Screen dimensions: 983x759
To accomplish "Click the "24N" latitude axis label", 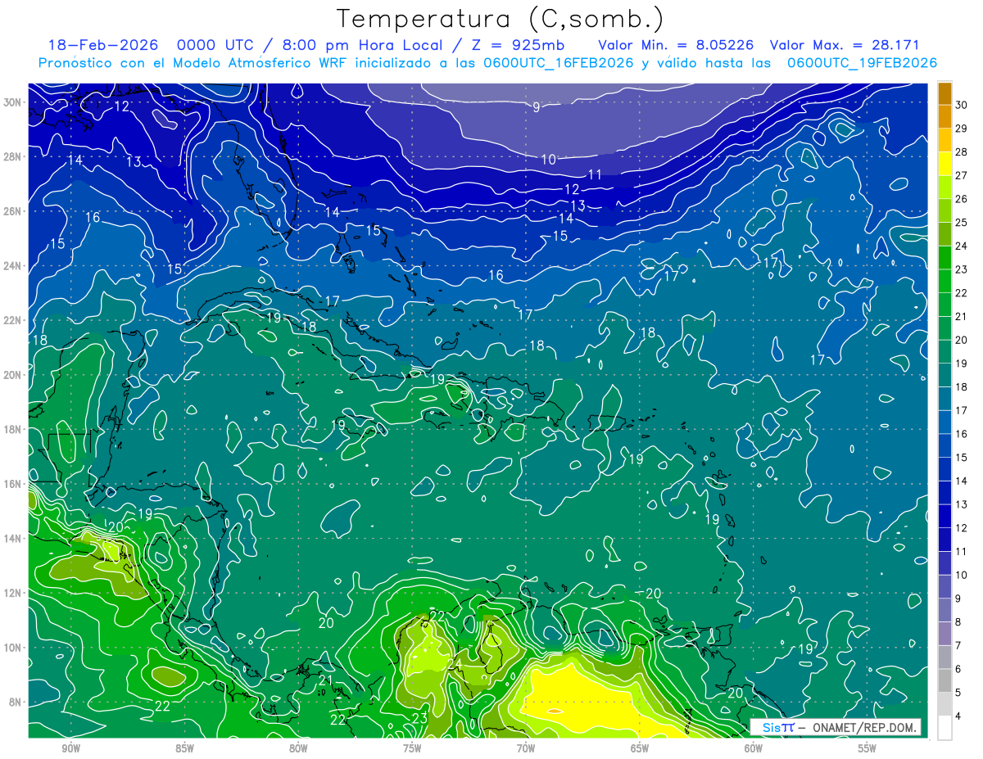I will click(14, 266).
